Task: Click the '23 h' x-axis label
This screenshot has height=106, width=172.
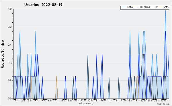Action: pos(163,101)
